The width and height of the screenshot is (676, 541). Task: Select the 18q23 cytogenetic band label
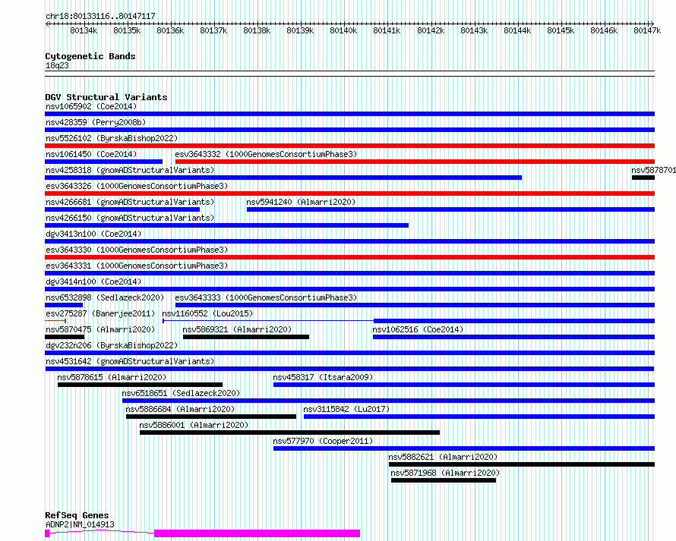tap(57, 65)
